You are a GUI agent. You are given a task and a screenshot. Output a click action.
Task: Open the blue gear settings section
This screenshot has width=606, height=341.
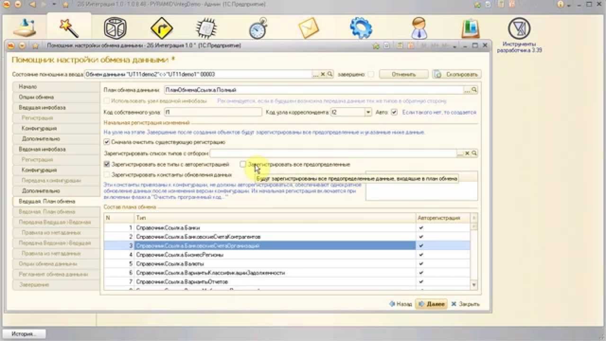pos(361,28)
